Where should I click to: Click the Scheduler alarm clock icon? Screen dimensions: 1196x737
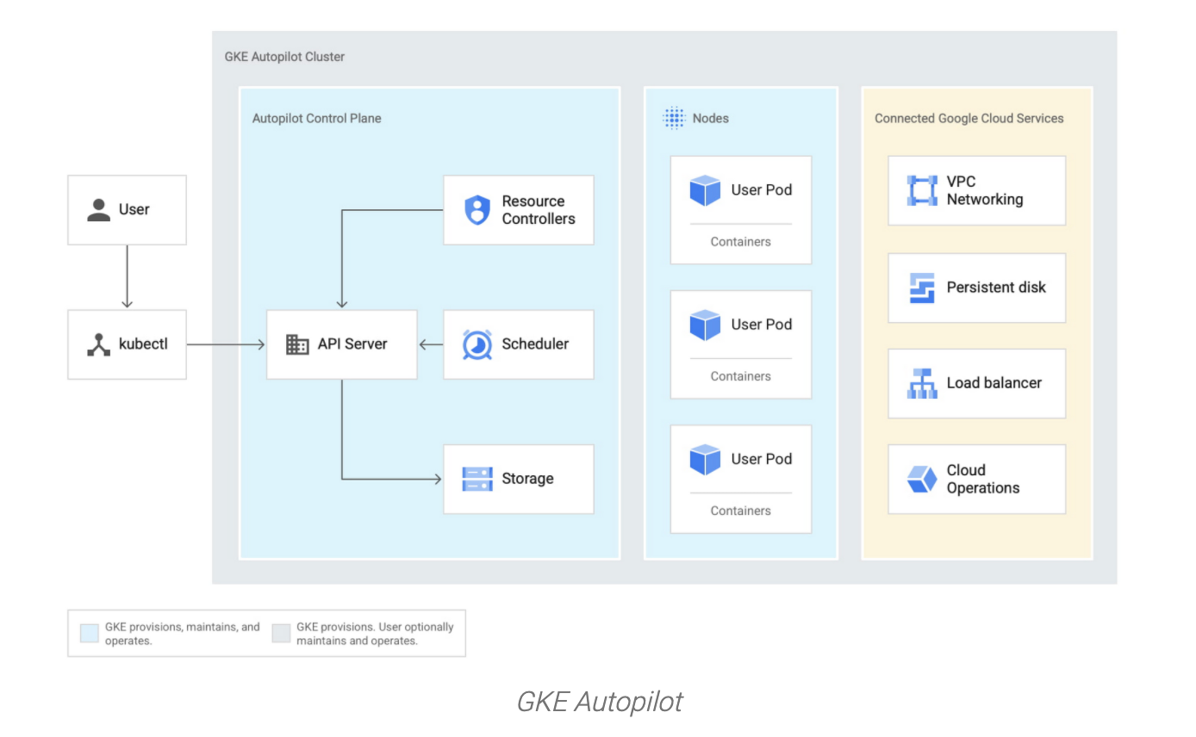point(477,344)
